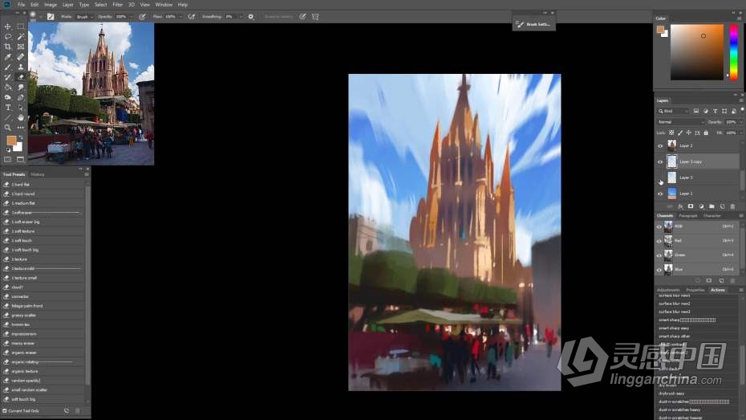Open eraser Mode dropdown
This screenshot has width=746, height=420.
coord(85,17)
